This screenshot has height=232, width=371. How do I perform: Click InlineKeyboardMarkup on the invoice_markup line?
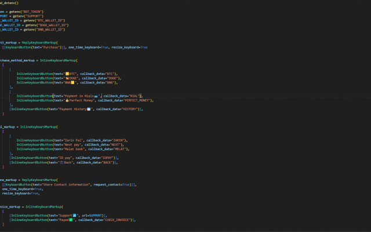(x=44, y=207)
